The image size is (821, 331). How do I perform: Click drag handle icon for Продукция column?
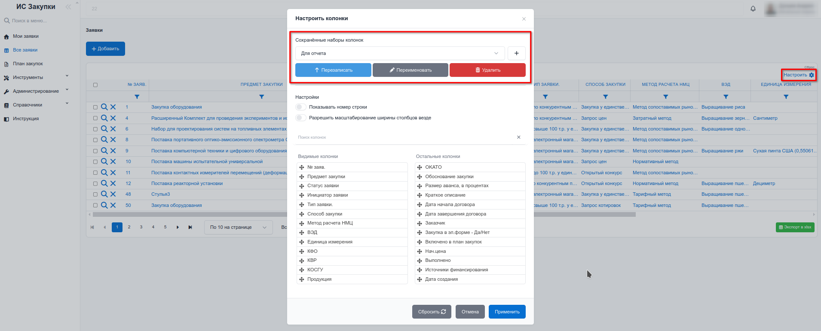302,279
